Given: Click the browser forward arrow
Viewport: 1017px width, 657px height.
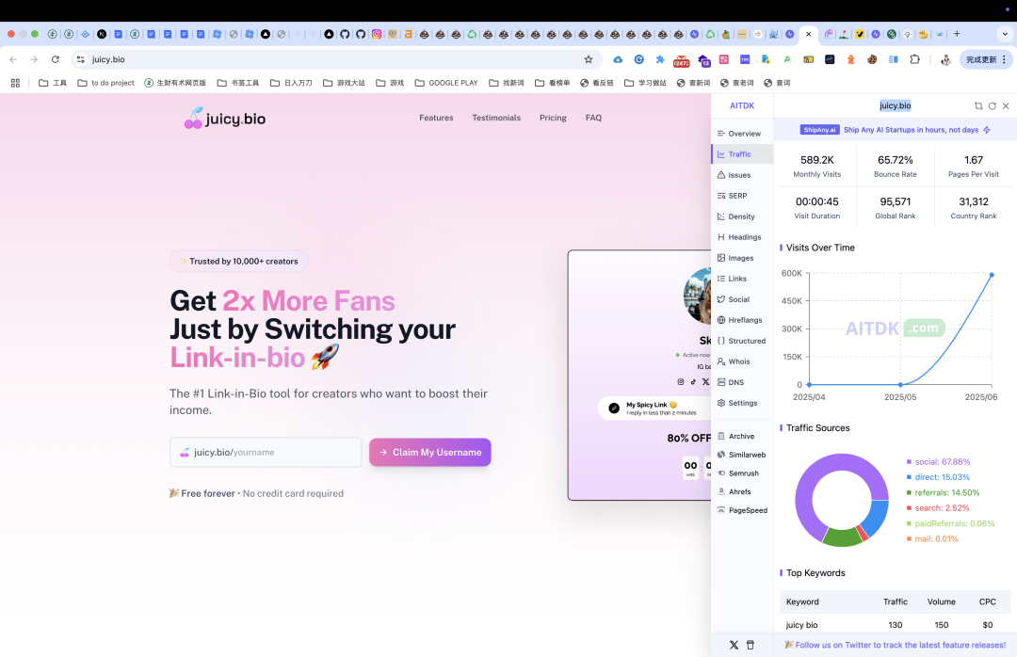Looking at the screenshot, I should point(34,59).
